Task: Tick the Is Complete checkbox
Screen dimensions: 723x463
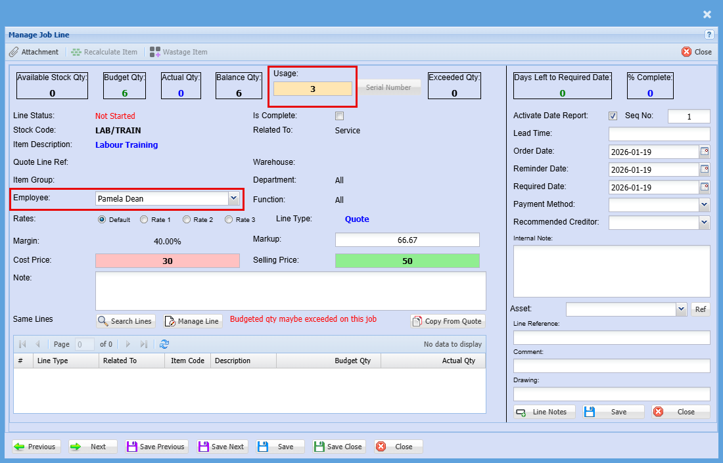Action: [340, 116]
